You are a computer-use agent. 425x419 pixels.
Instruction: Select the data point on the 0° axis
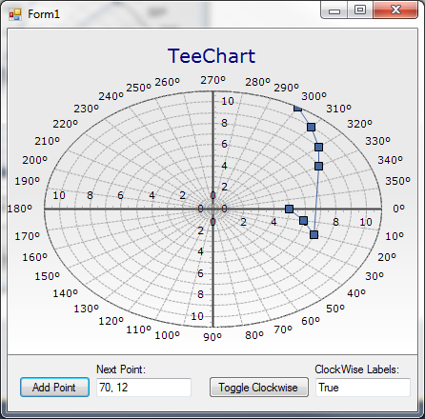click(289, 209)
